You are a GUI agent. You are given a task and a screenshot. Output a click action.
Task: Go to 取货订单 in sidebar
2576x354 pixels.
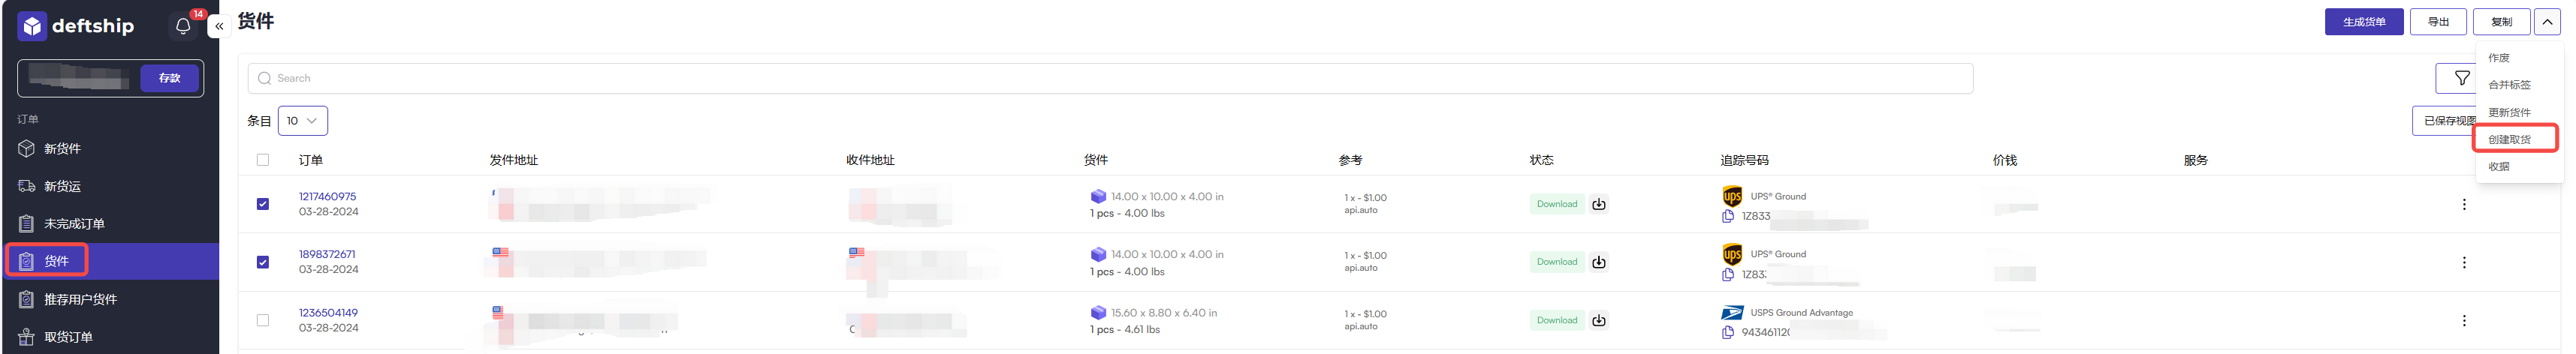click(x=68, y=337)
